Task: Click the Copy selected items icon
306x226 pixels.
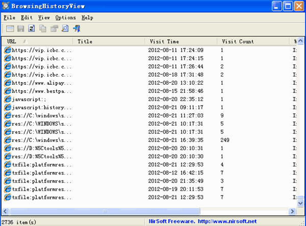Action: 43,29
